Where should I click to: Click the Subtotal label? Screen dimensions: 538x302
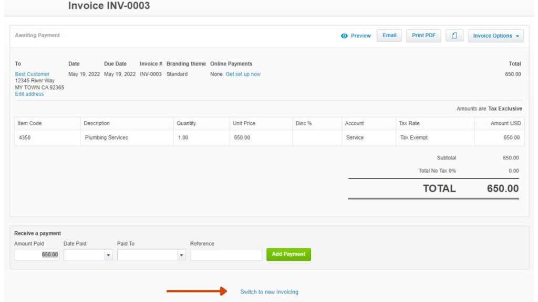click(447, 158)
